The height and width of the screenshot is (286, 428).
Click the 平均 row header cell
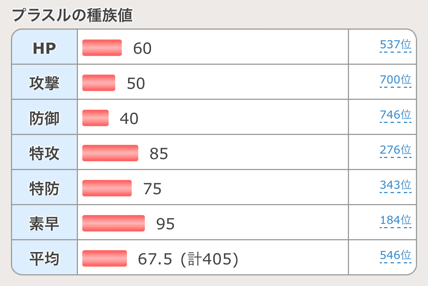45,257
